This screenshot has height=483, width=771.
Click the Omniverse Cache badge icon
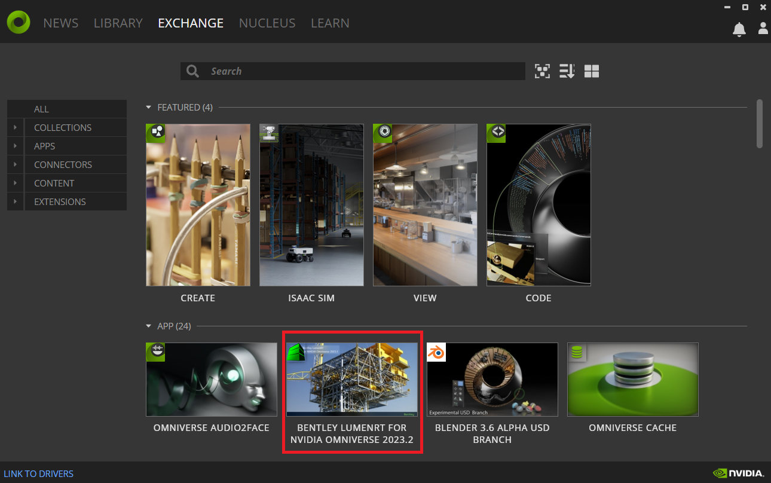tap(577, 352)
